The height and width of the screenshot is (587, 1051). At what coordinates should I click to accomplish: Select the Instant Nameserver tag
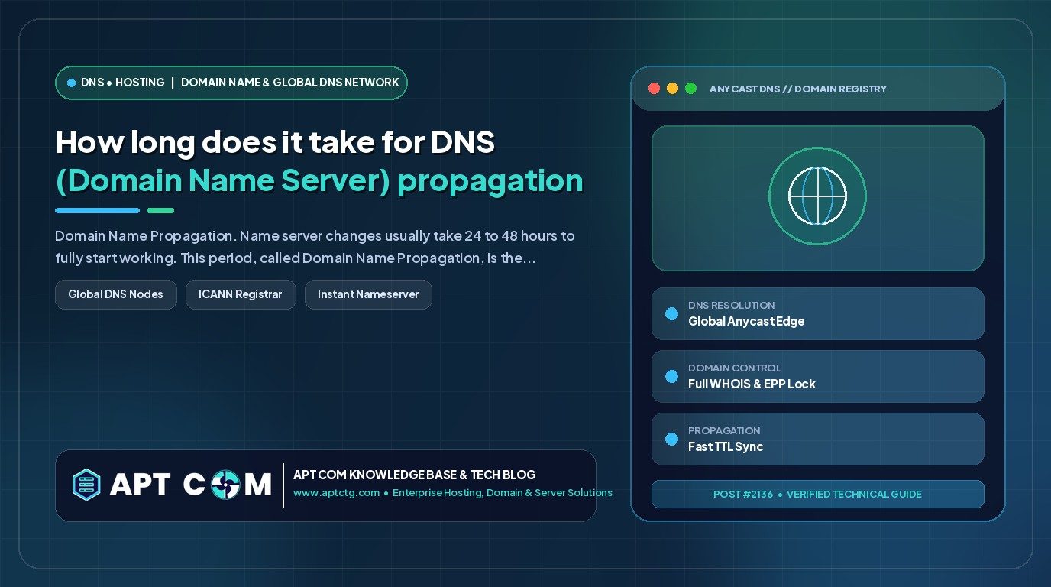coord(368,294)
